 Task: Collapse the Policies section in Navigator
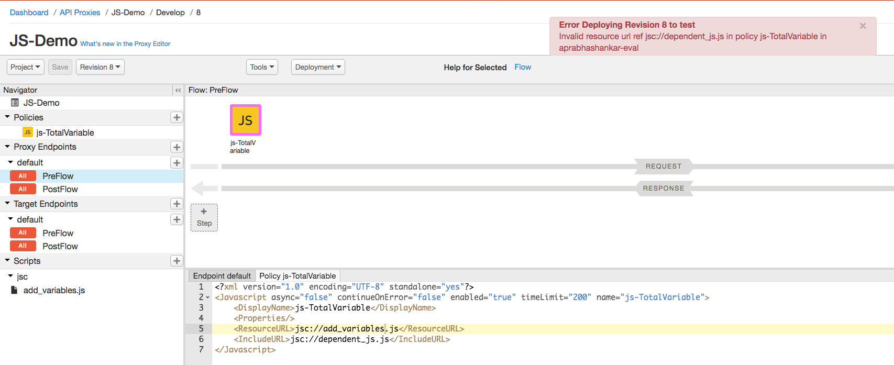click(x=7, y=117)
